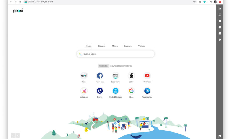Open bookmarks from the sidebar

coord(220,21)
